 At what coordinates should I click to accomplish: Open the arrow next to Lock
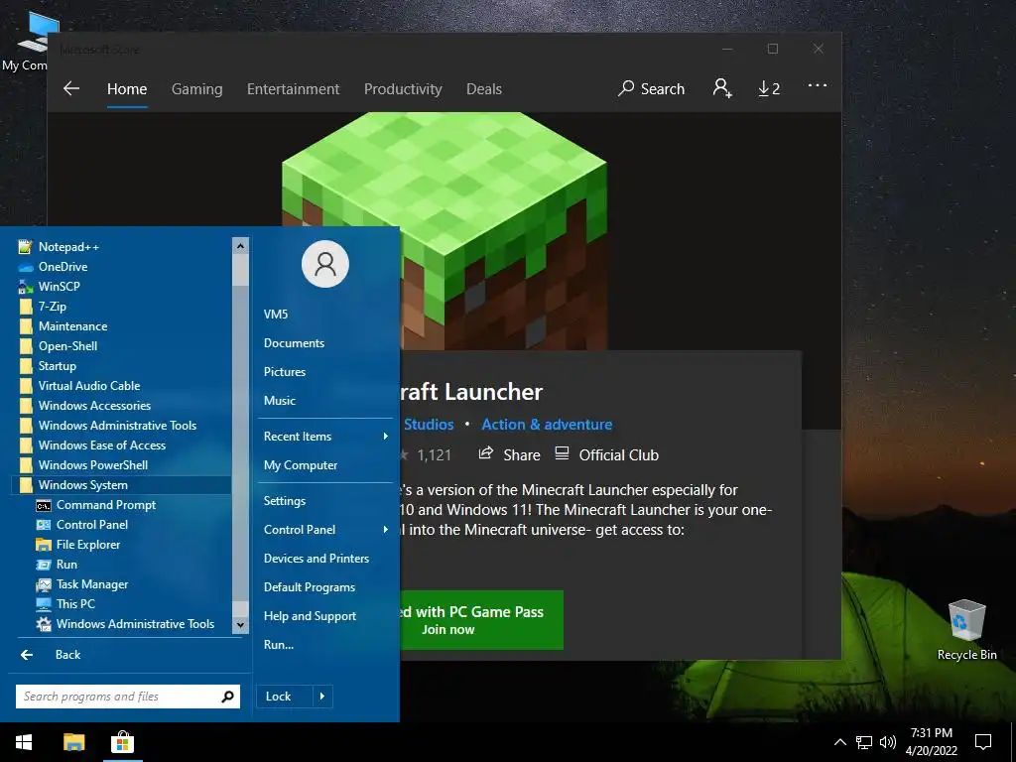[x=322, y=697]
